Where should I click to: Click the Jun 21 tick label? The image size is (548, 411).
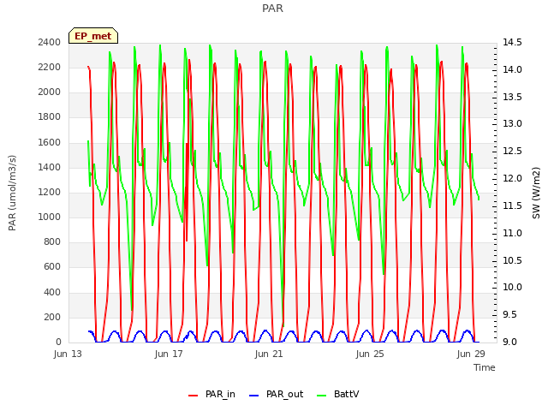coord(269,354)
